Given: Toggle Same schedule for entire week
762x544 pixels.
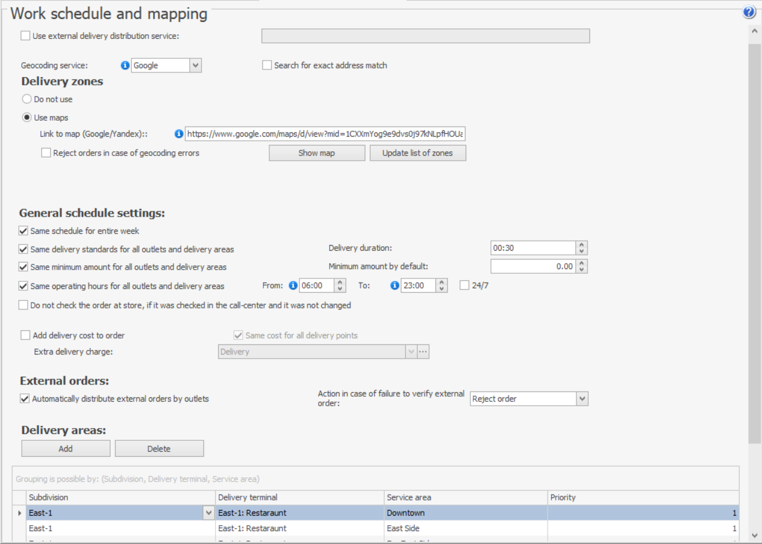Looking at the screenshot, I should pyautogui.click(x=24, y=231).
